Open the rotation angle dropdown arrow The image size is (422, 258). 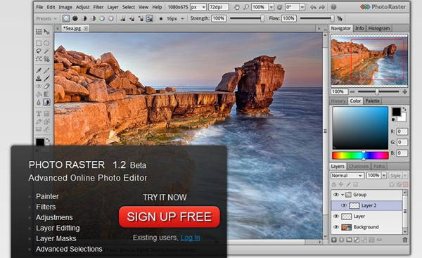pyautogui.click(x=302, y=7)
